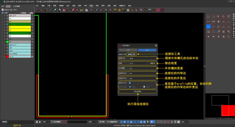Click the overview minimap thumbnail
This screenshot has height=127, width=235.
(220, 105)
